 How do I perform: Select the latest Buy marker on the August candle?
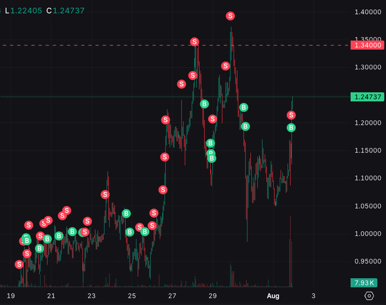pos(291,128)
